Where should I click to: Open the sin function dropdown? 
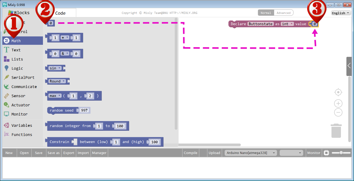tap(55, 68)
